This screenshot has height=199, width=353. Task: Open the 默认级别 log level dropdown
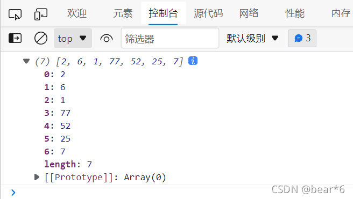(252, 39)
